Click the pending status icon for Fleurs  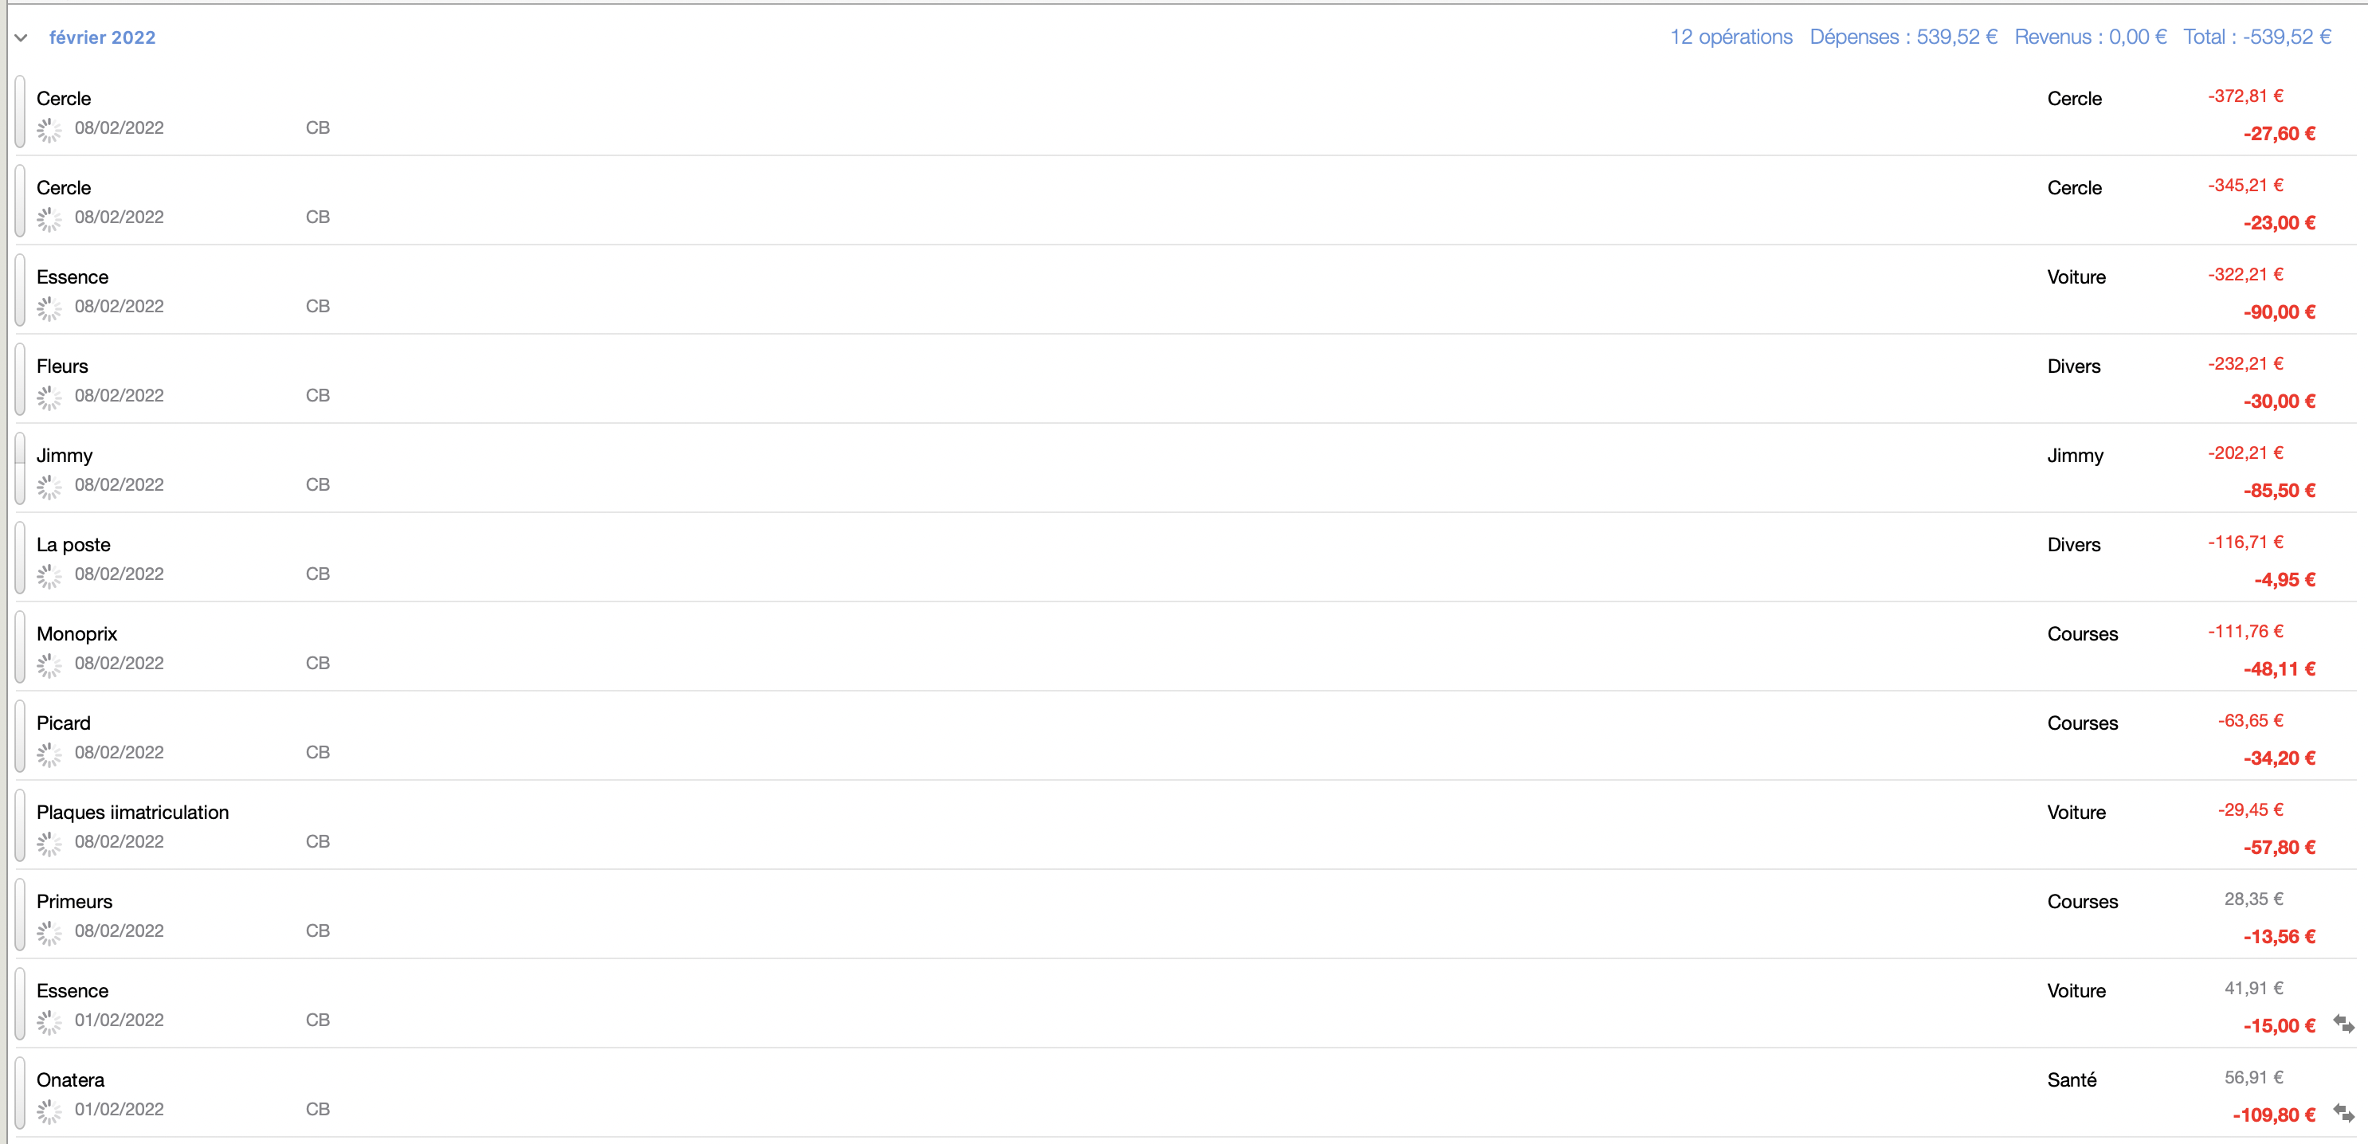pyautogui.click(x=49, y=397)
